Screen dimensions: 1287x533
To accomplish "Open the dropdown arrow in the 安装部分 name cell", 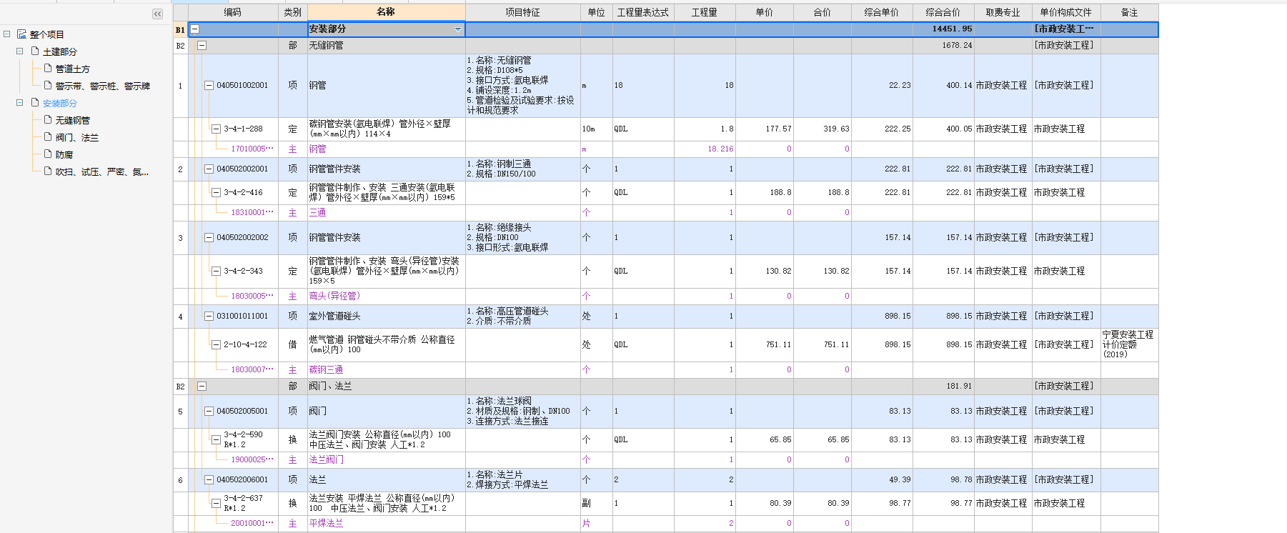I will click(x=458, y=29).
